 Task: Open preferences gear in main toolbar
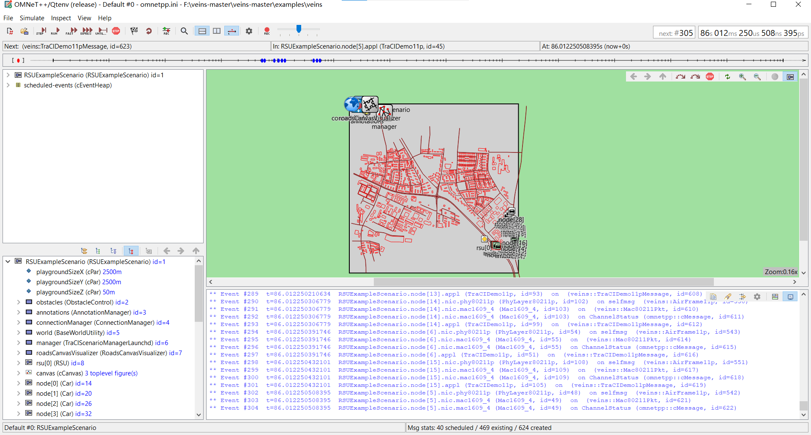coord(249,31)
